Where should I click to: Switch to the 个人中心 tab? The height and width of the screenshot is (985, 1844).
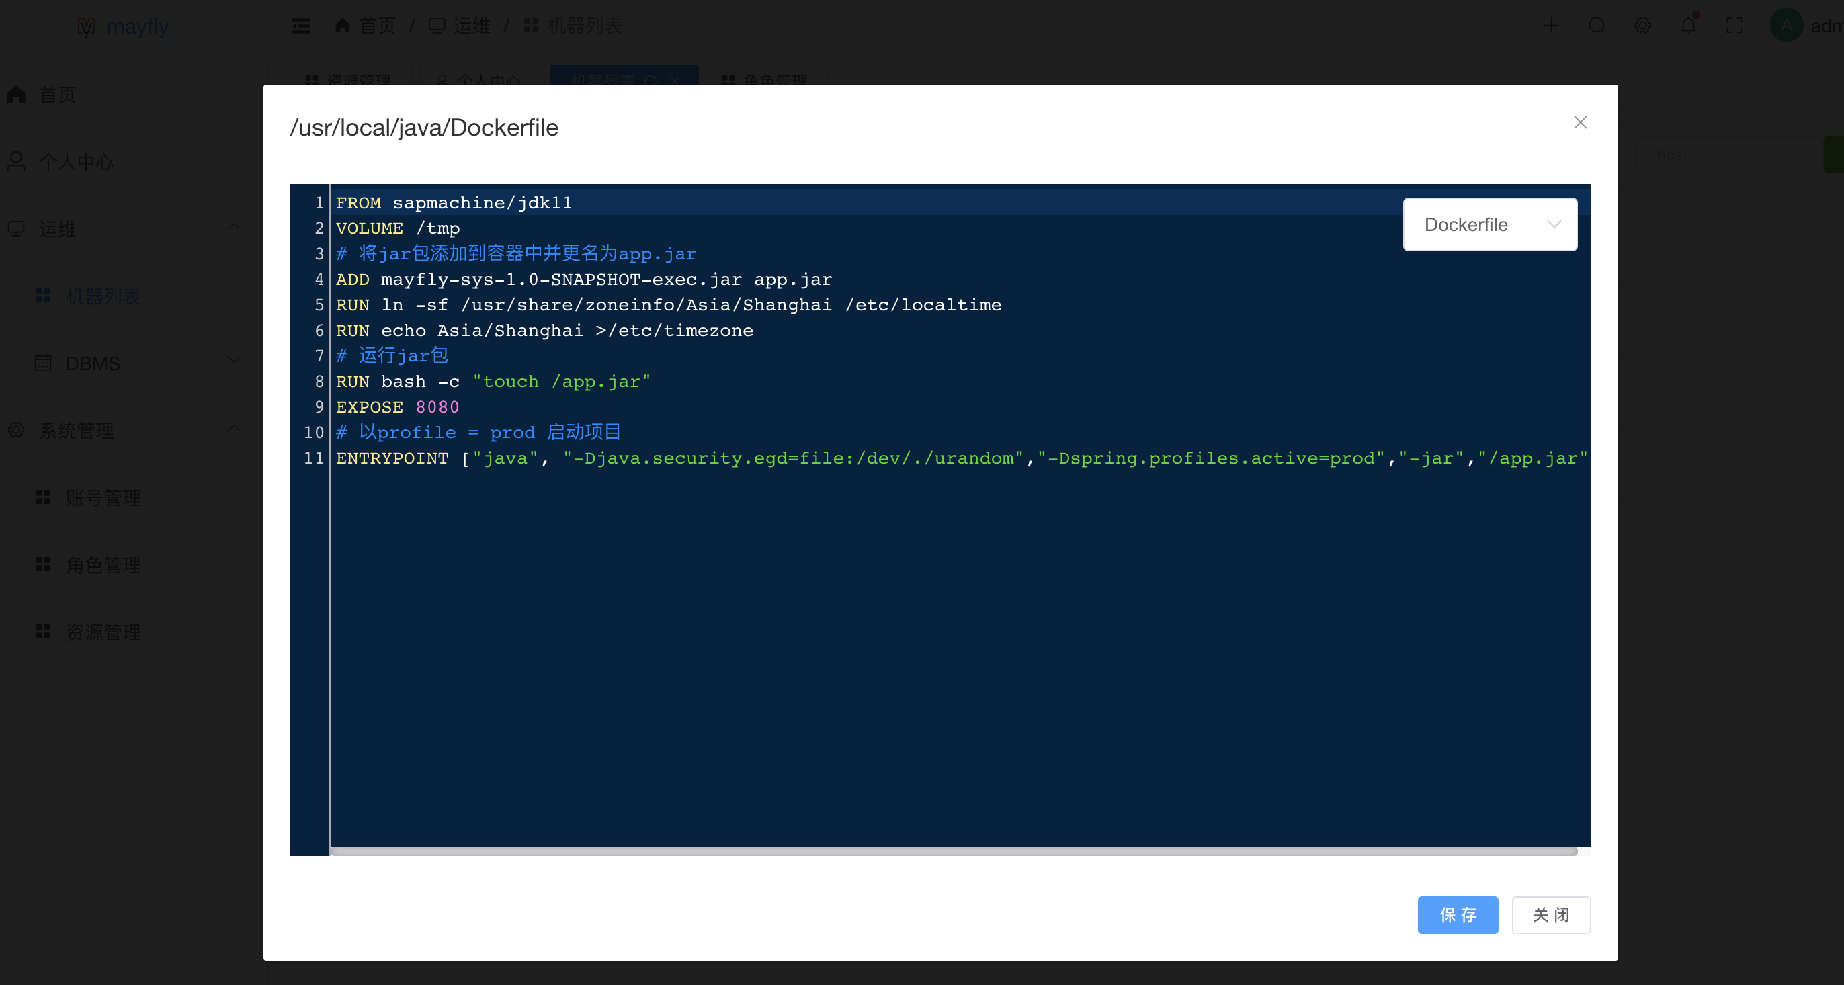[481, 75]
